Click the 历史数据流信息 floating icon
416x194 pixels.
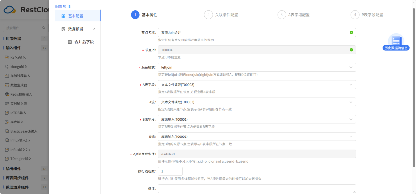396,41
